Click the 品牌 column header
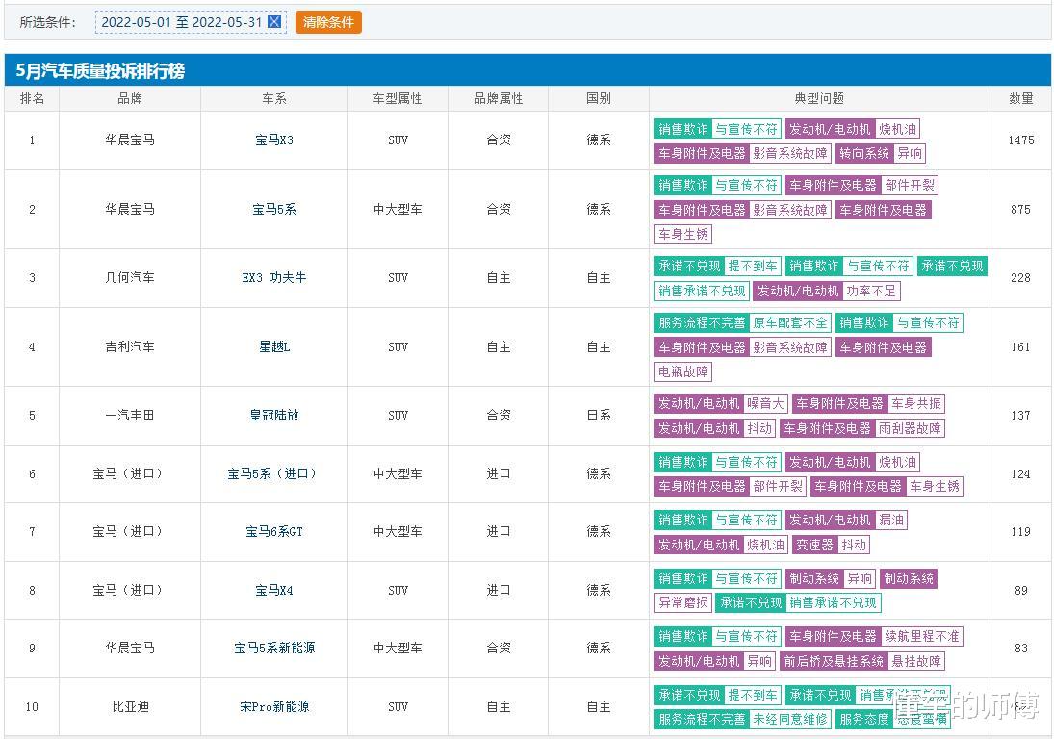 (130, 98)
